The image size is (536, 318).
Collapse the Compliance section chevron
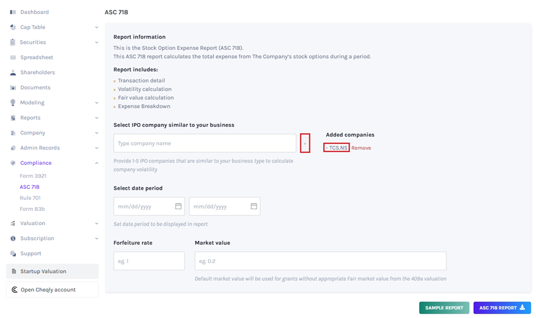(97, 163)
